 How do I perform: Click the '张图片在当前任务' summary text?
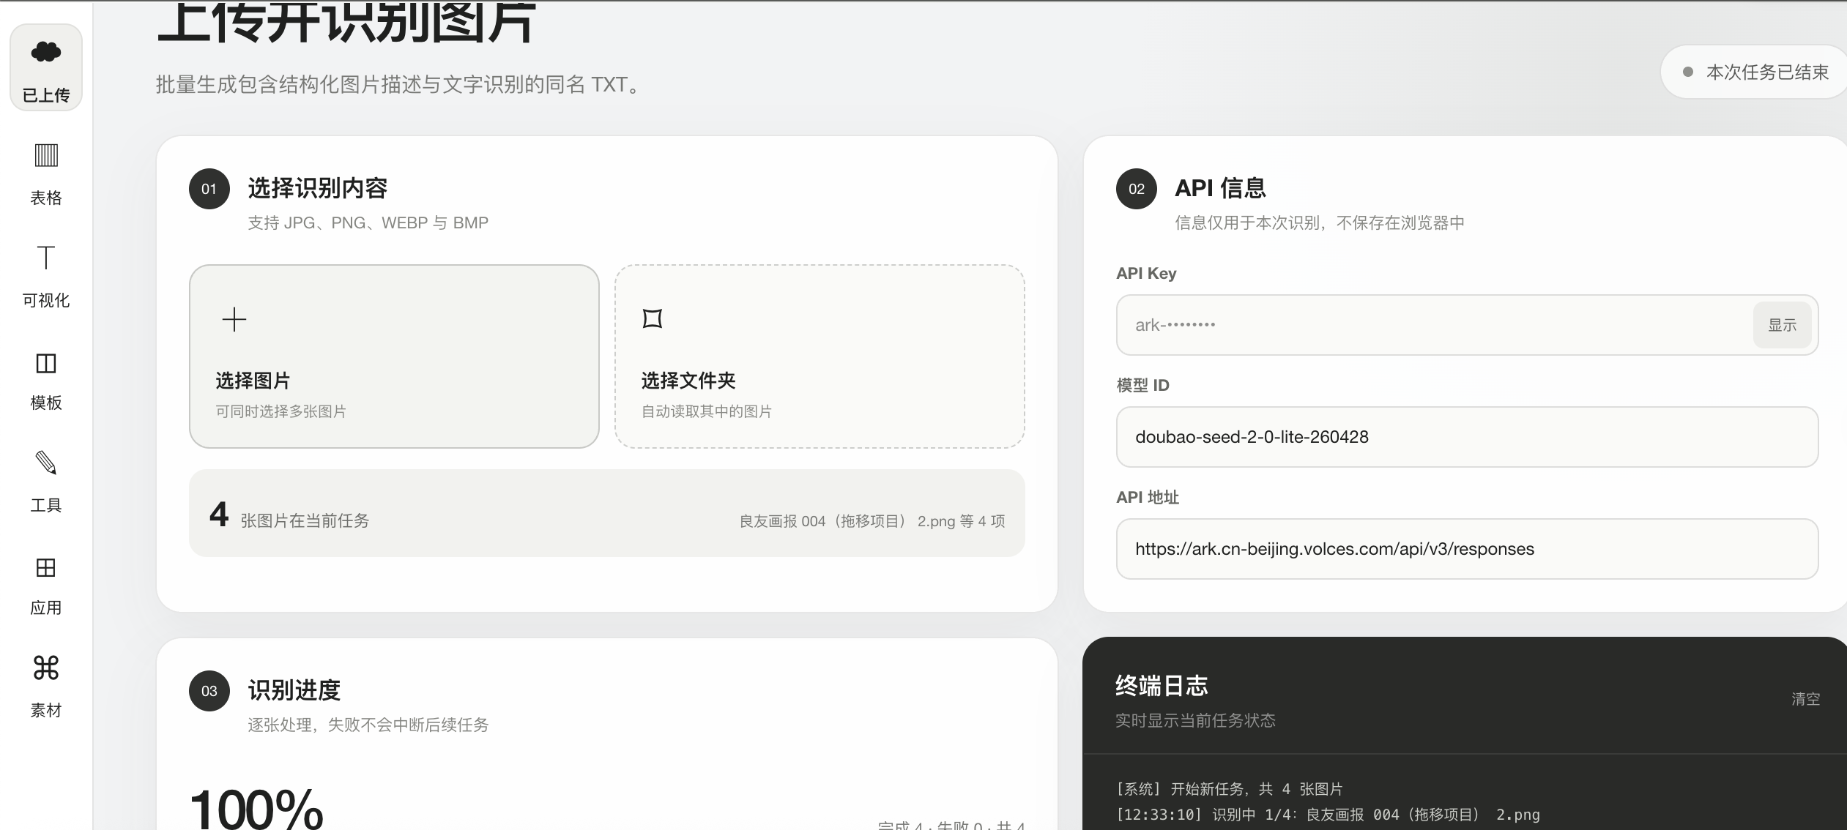305,520
